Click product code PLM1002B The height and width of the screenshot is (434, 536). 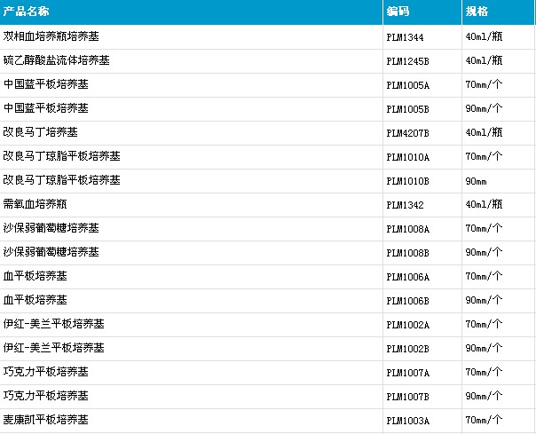[408, 349]
